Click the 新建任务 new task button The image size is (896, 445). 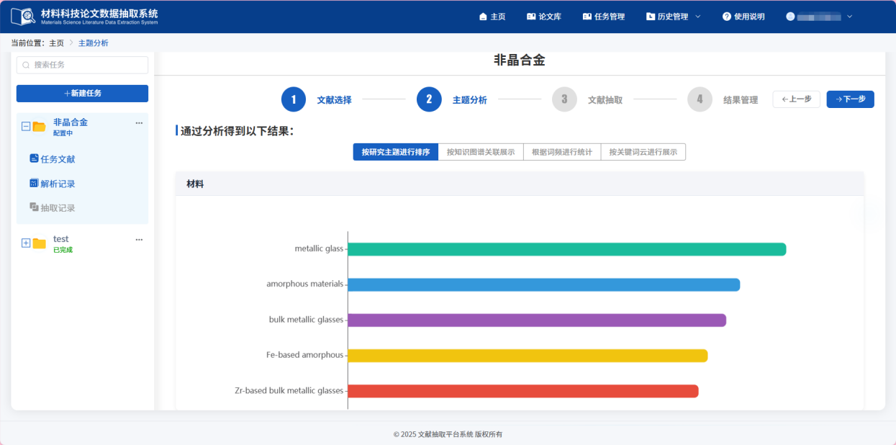(82, 94)
